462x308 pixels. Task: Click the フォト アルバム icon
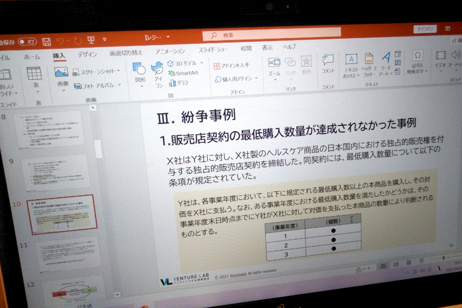tap(78, 86)
